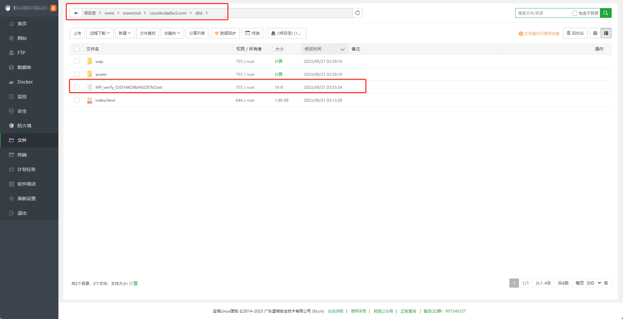Select all files with header checkbox
623x319 pixels.
[77, 49]
